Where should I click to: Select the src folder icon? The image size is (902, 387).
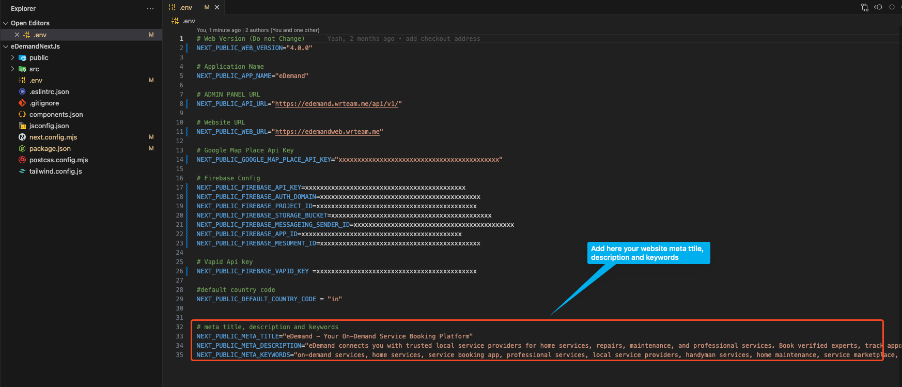click(22, 69)
